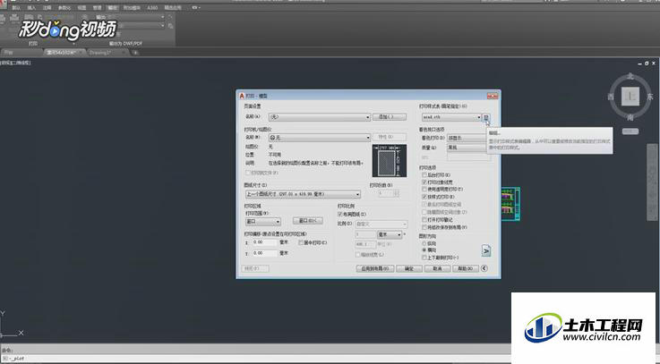Viewport: 660px width, 364px height.
Task: Click 确定 button in plot dialog
Action: (x=409, y=268)
